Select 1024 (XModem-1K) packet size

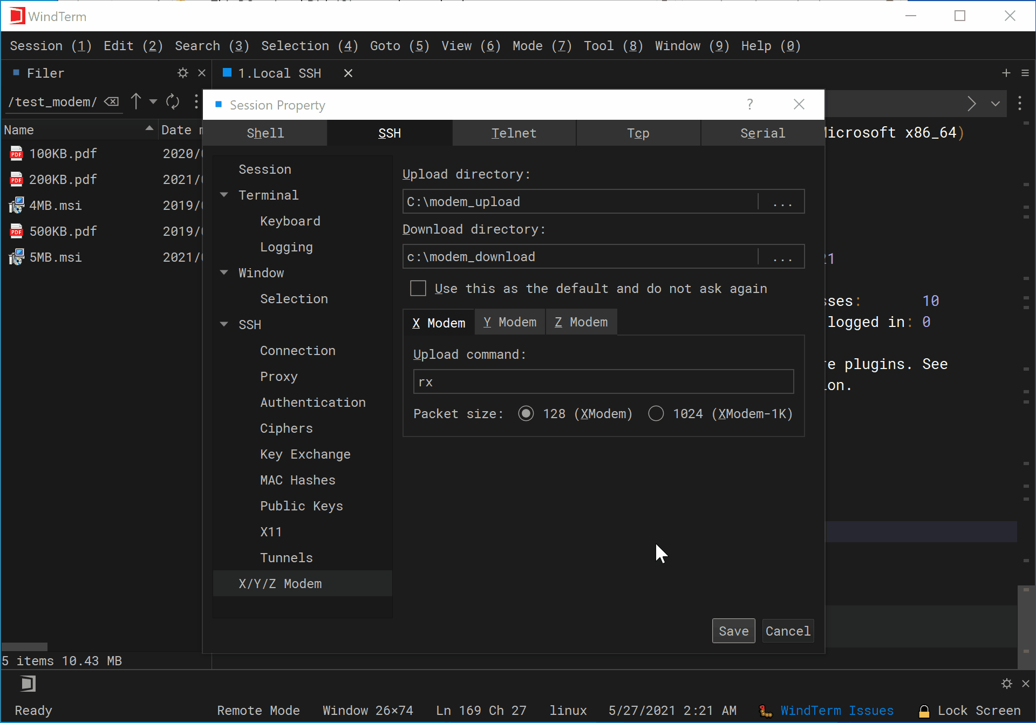pyautogui.click(x=656, y=413)
